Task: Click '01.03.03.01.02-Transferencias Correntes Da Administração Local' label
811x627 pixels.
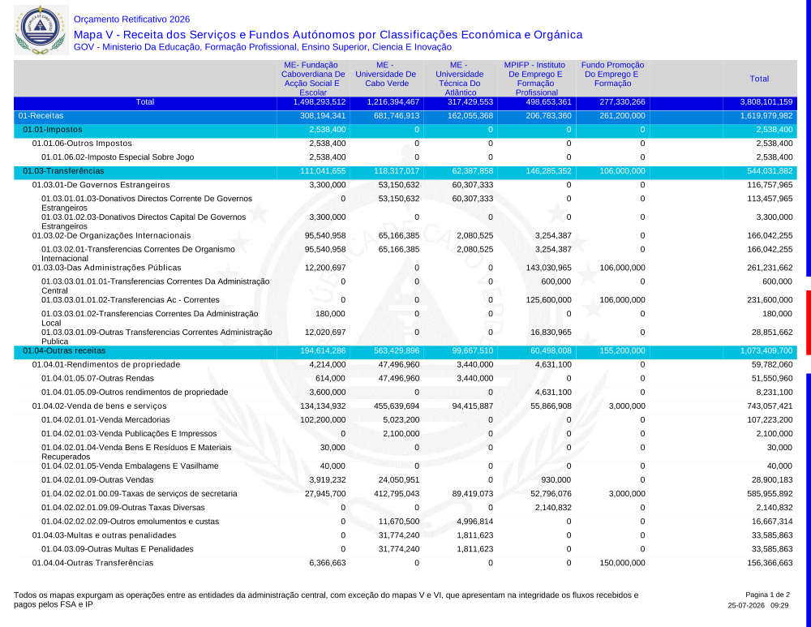Action: pos(150,318)
